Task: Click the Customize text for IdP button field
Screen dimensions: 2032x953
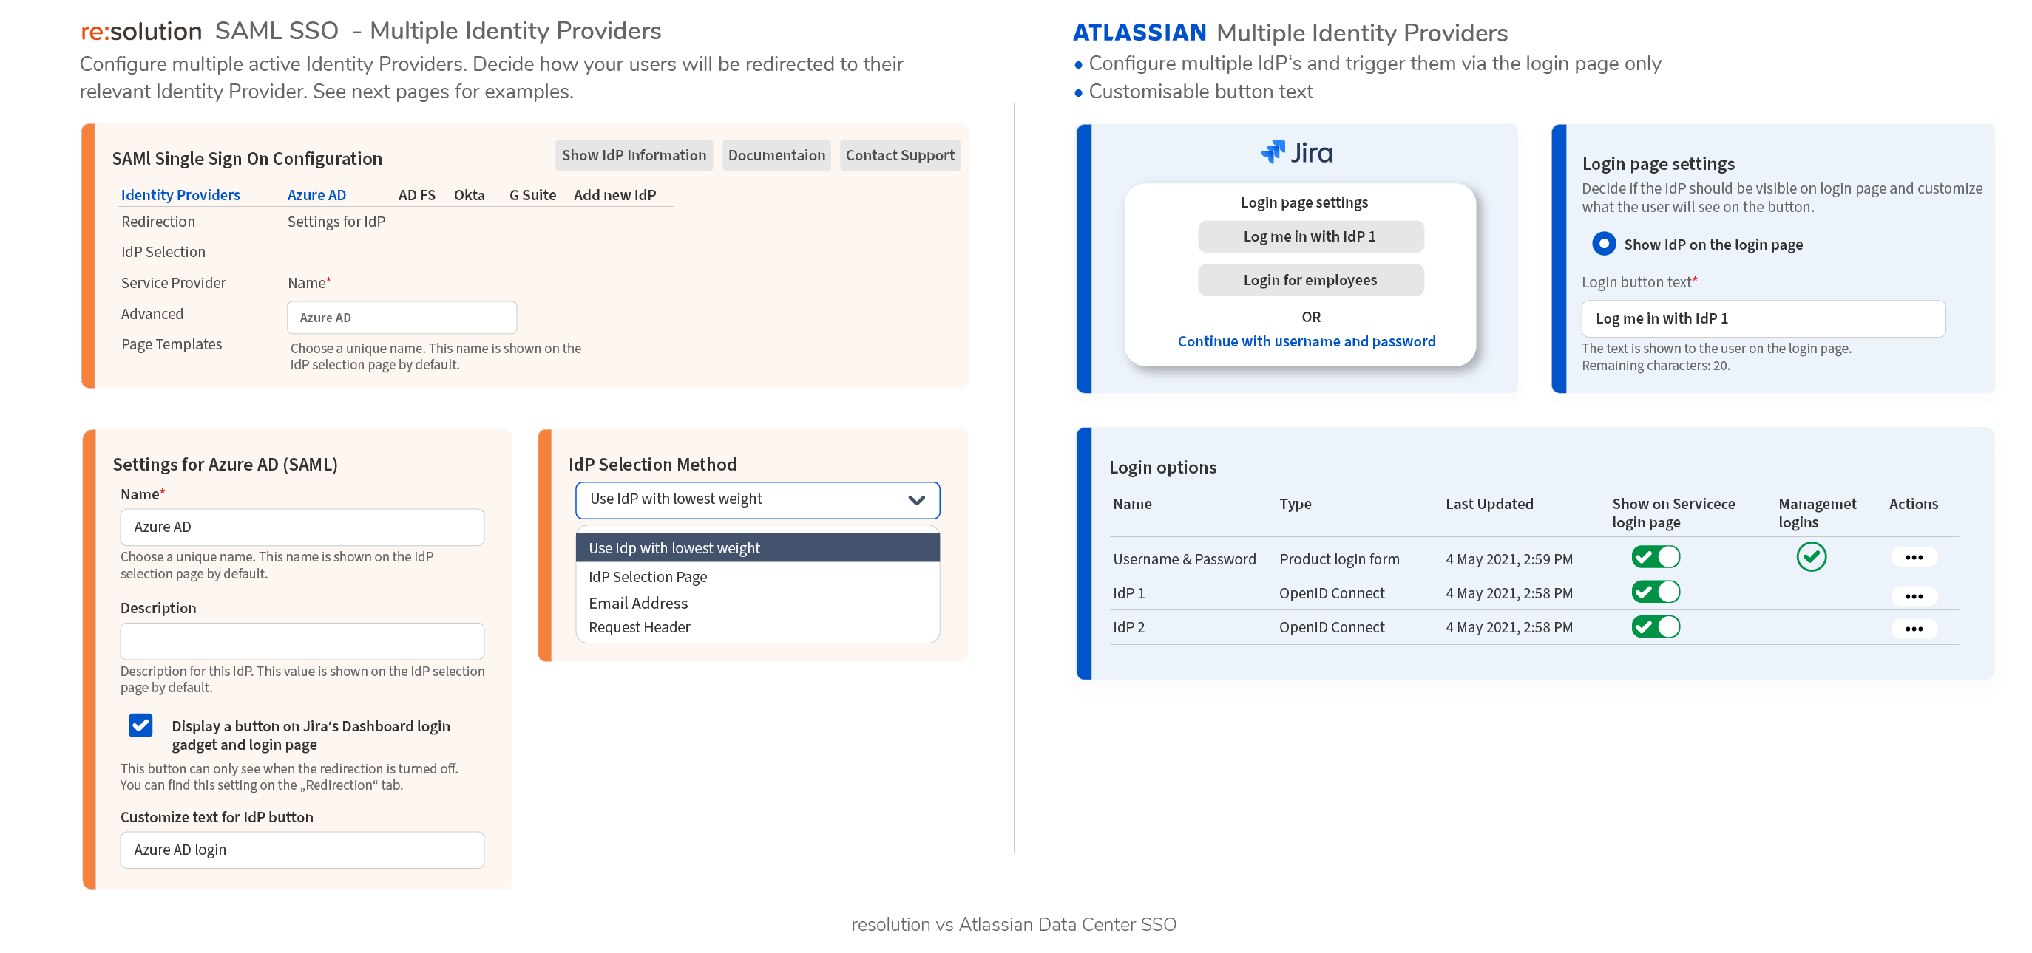Action: pos(302,850)
